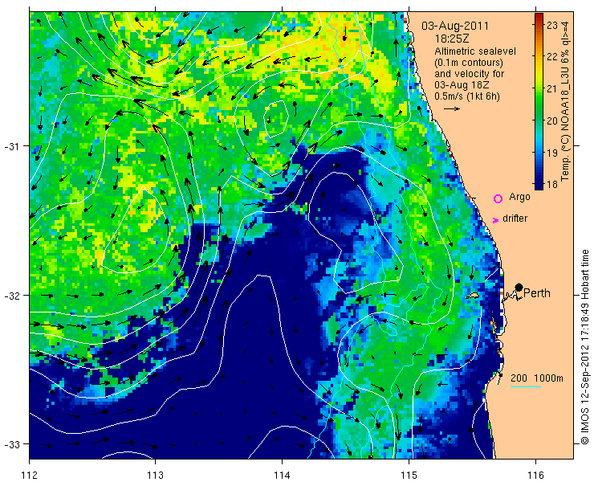Click the IMOS copyright timestamp text
Screen dimensions: 594x482
584,346
